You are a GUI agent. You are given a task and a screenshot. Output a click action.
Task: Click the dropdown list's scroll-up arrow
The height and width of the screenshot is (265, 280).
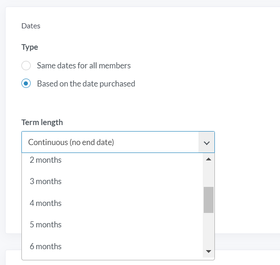208,159
